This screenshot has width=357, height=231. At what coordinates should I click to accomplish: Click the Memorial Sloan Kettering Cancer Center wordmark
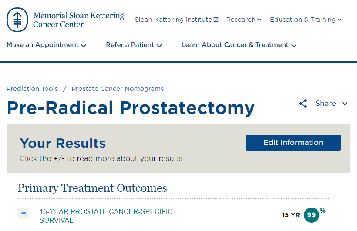coord(78,20)
